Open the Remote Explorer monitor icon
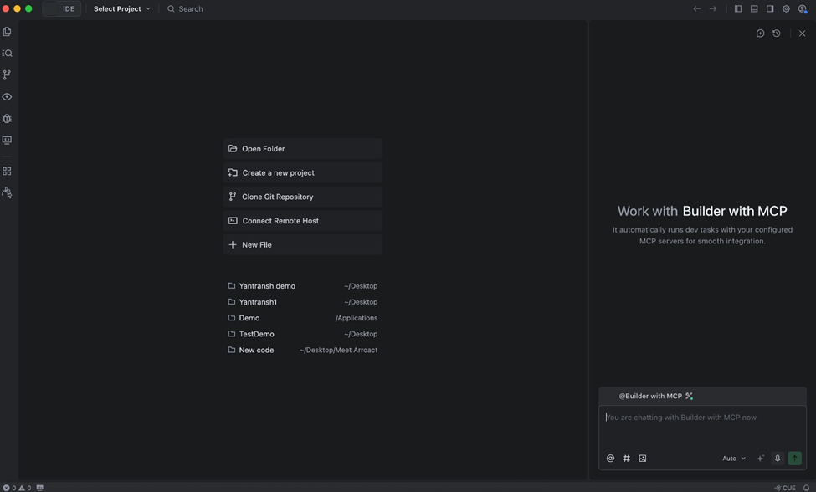 point(7,140)
